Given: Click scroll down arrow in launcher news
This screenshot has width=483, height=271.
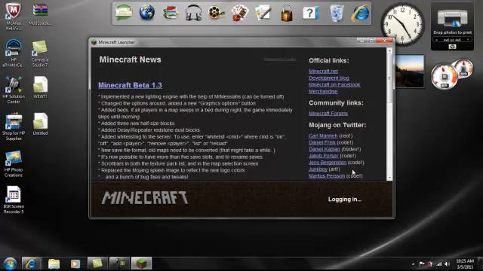Looking at the screenshot, I should (x=389, y=178).
